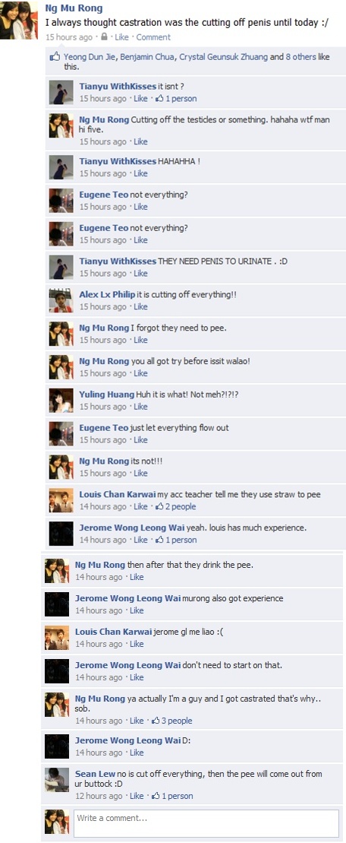346x843 pixels.
Task: Click Alex Lx Philip's avatar thumbnail
Action: tap(61, 300)
